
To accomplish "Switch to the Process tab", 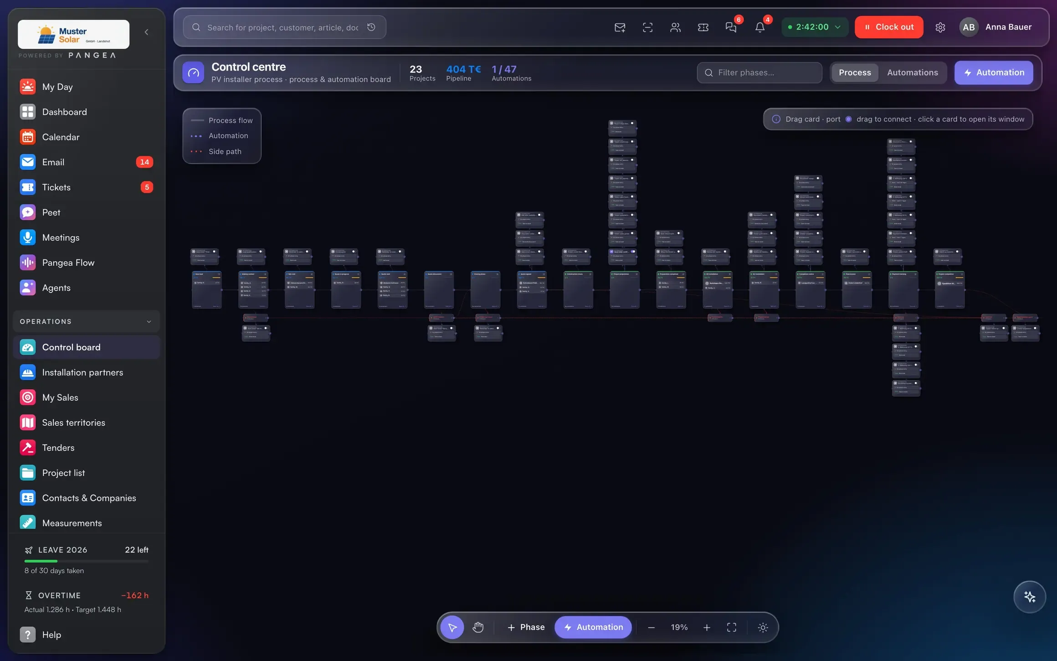I will [x=855, y=72].
